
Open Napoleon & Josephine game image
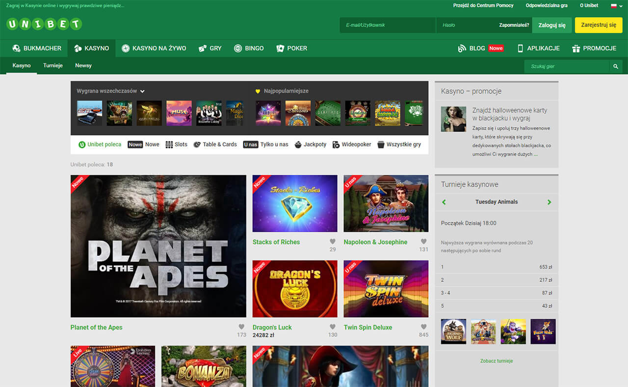[x=386, y=203]
